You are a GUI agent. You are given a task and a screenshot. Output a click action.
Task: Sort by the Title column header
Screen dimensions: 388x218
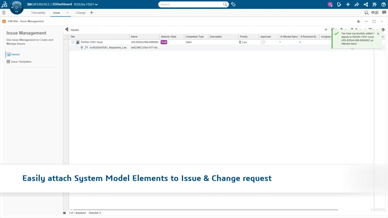coord(72,37)
